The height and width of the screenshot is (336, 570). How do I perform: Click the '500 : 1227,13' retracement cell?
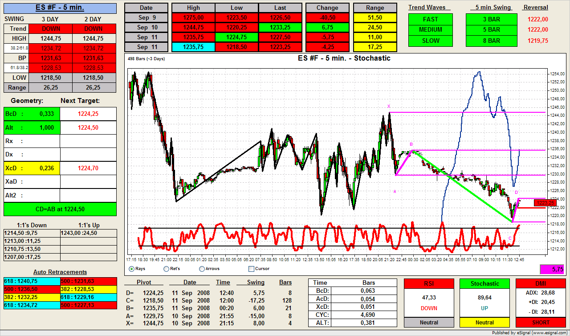[88, 305]
